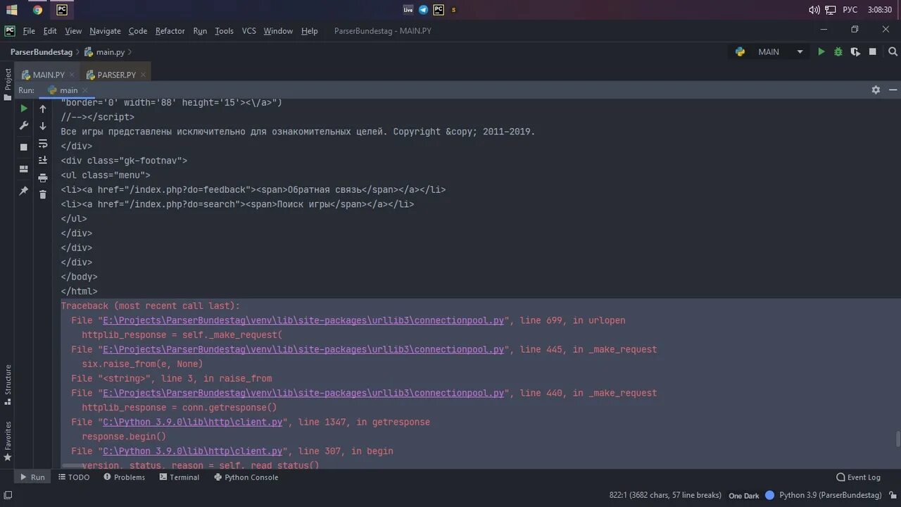Open Search Everywhere magnifier icon
Image resolution: width=901 pixels, height=507 pixels.
893,52
